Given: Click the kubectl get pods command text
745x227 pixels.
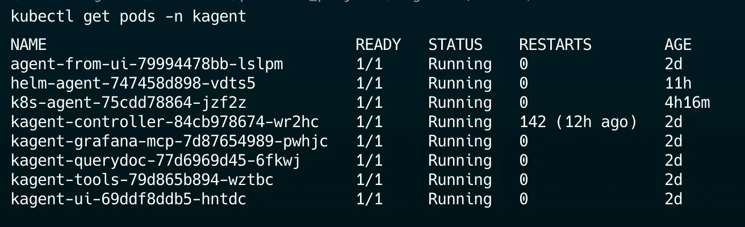Looking at the screenshot, I should click(128, 17).
